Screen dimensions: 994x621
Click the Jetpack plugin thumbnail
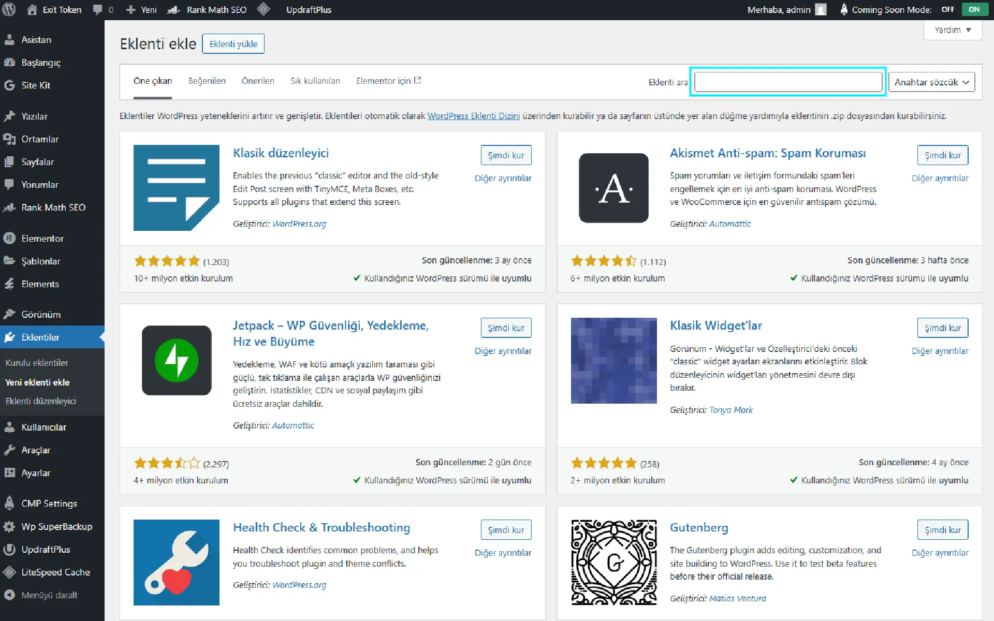click(177, 361)
